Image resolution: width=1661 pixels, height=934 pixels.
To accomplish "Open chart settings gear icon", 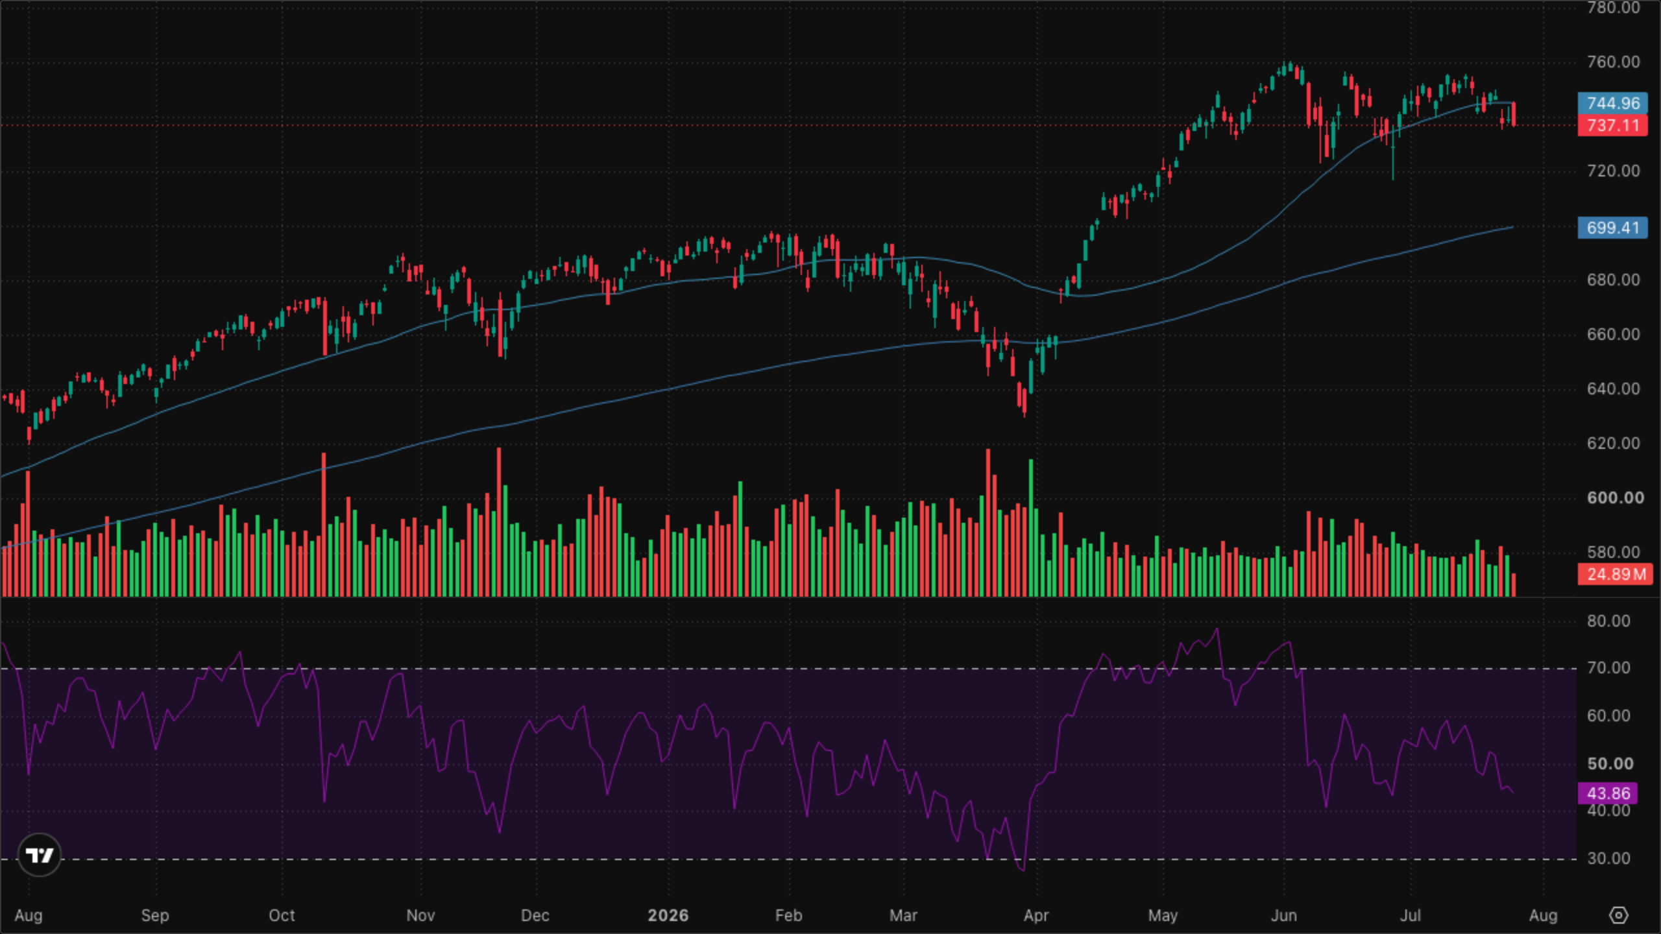I will pyautogui.click(x=1619, y=915).
